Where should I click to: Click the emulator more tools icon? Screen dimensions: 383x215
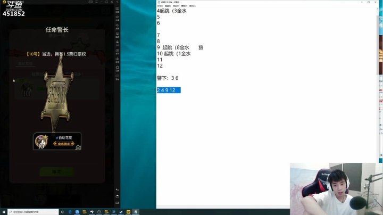pyautogui.click(x=118, y=77)
